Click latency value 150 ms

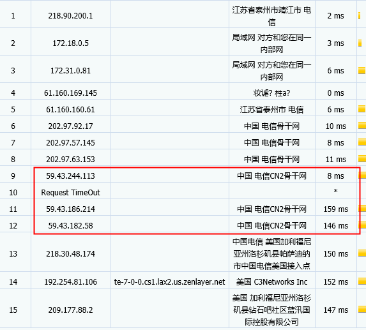click(x=335, y=254)
